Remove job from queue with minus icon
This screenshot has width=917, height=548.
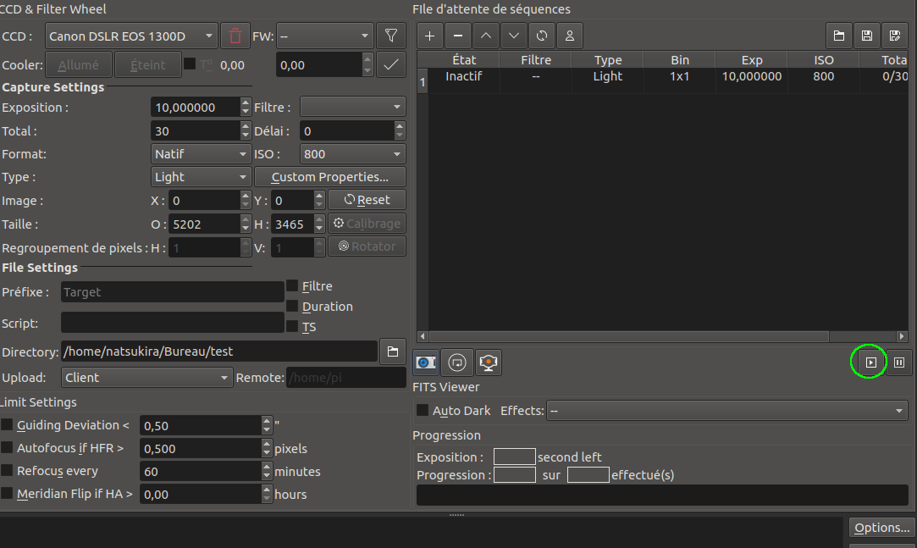click(x=458, y=36)
